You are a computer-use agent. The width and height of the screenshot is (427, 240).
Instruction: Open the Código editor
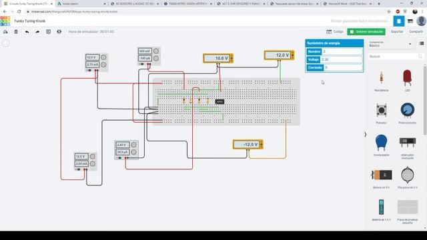tap(335, 31)
